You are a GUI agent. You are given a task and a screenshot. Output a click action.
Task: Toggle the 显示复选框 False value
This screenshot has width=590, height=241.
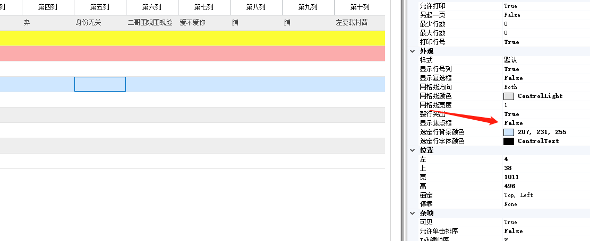pyautogui.click(x=513, y=78)
